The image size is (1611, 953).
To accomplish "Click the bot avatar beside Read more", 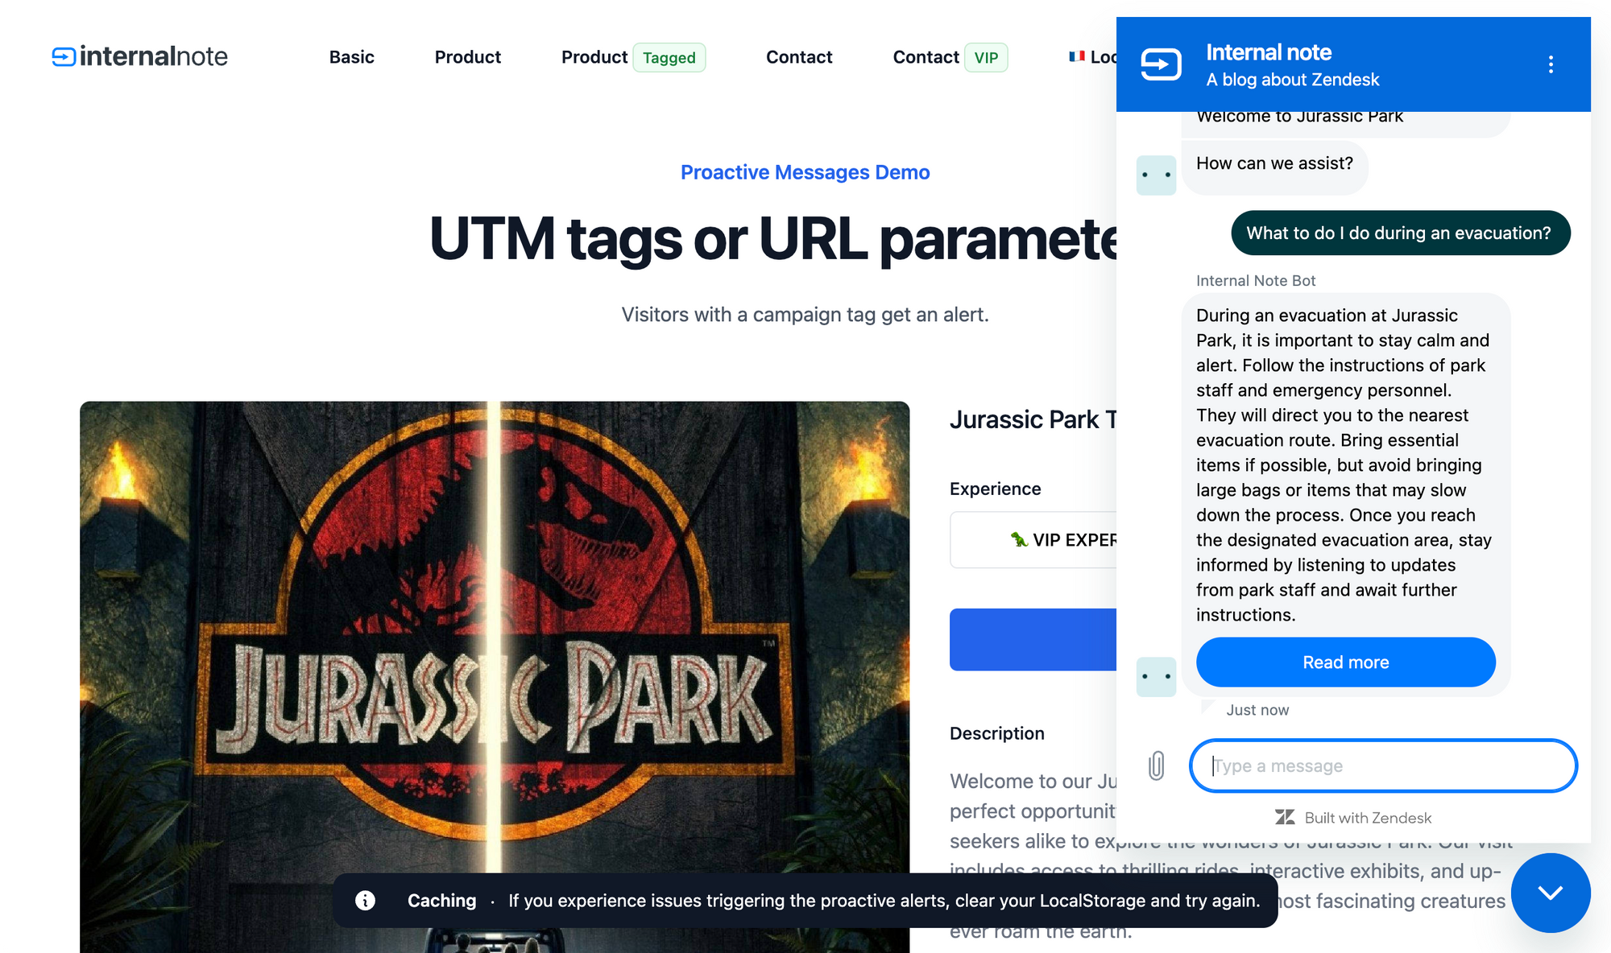I will tap(1156, 676).
